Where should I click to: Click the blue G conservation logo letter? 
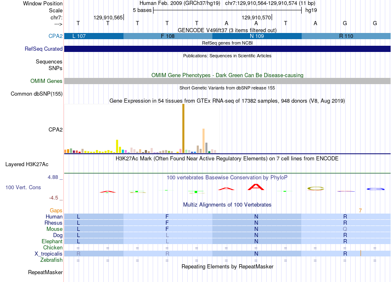375,189
